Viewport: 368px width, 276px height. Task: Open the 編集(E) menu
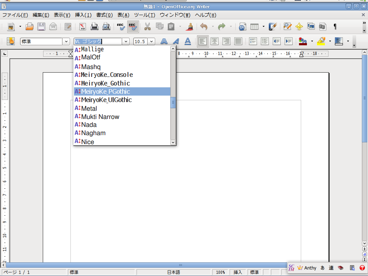(41, 15)
